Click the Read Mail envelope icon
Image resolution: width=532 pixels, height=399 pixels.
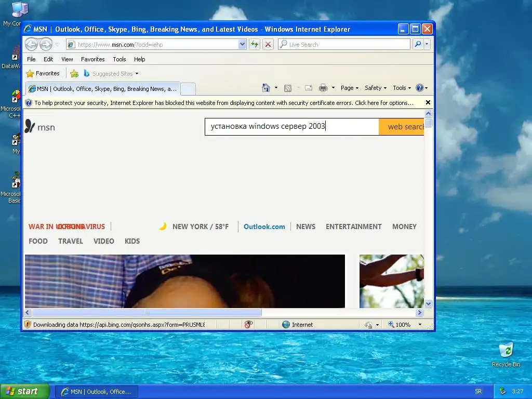tap(309, 88)
